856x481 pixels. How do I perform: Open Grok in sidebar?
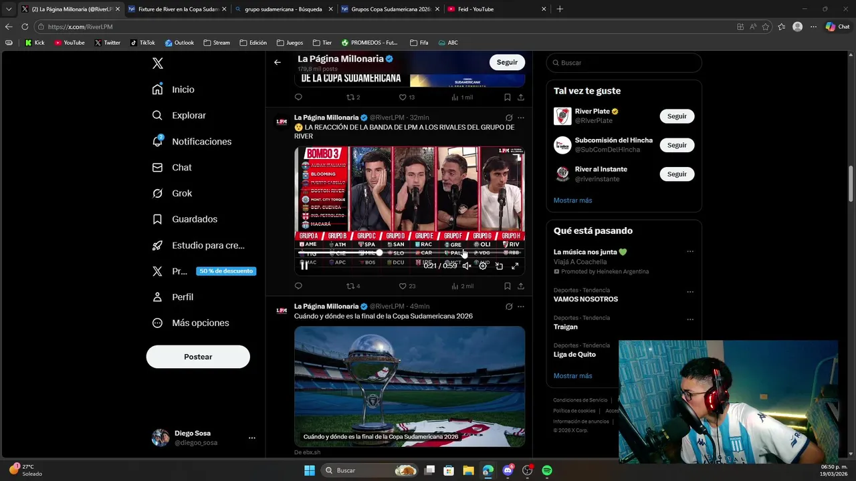pyautogui.click(x=172, y=193)
